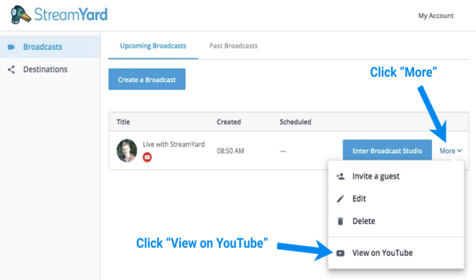Screen dimensions: 476x280
Task: Choose Edit in the dropdown menu
Action: pyautogui.click(x=396, y=199)
